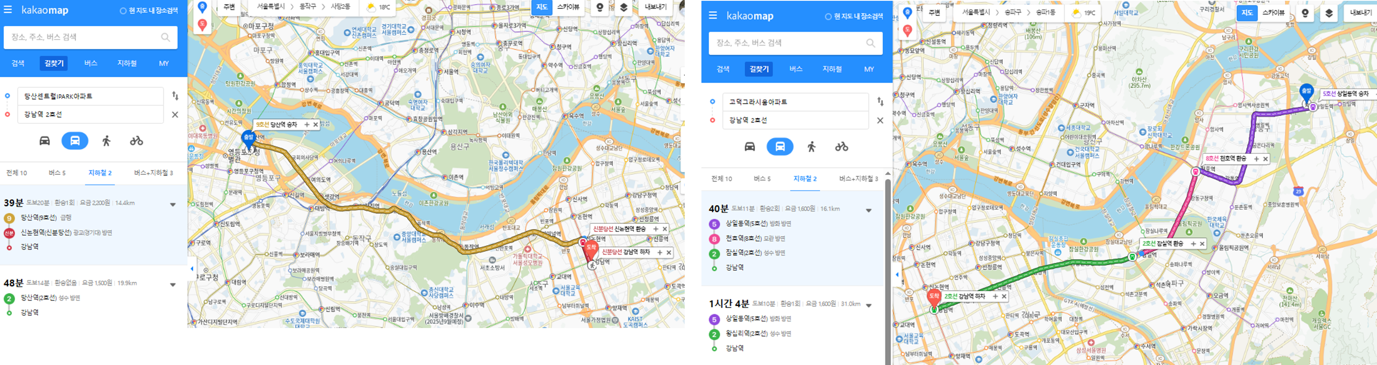Click 주변 button on left map
Viewport: 1377px width, 365px height.
pyautogui.click(x=229, y=7)
